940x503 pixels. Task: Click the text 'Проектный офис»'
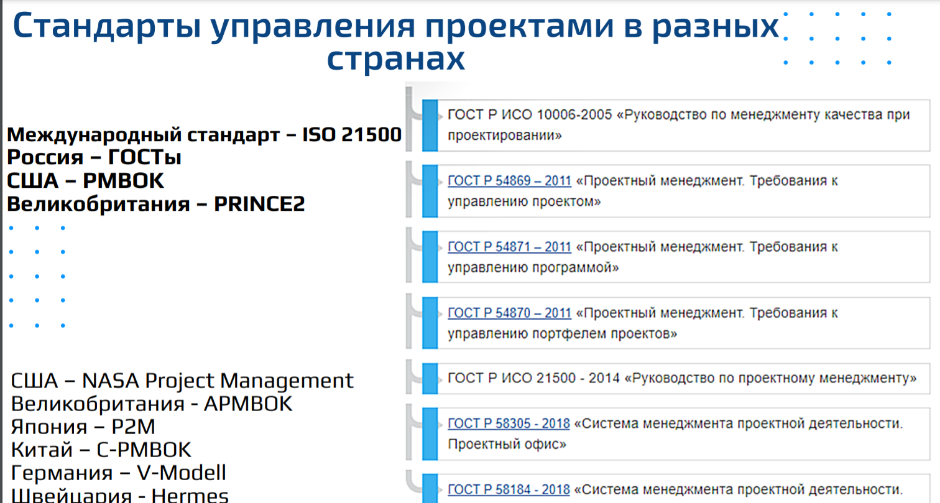[x=507, y=445]
